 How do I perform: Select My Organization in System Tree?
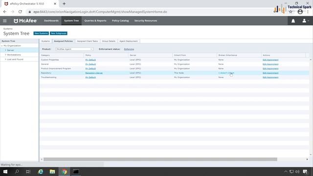(x=12, y=45)
